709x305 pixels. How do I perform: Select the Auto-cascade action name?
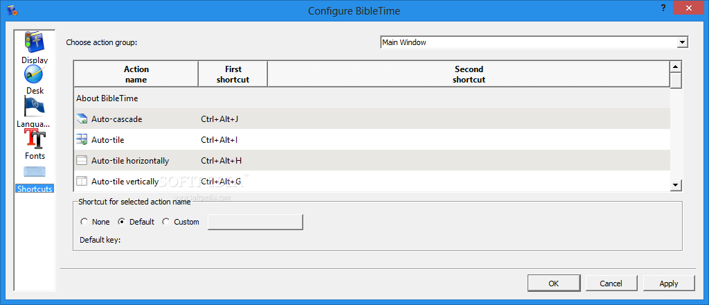[116, 119]
